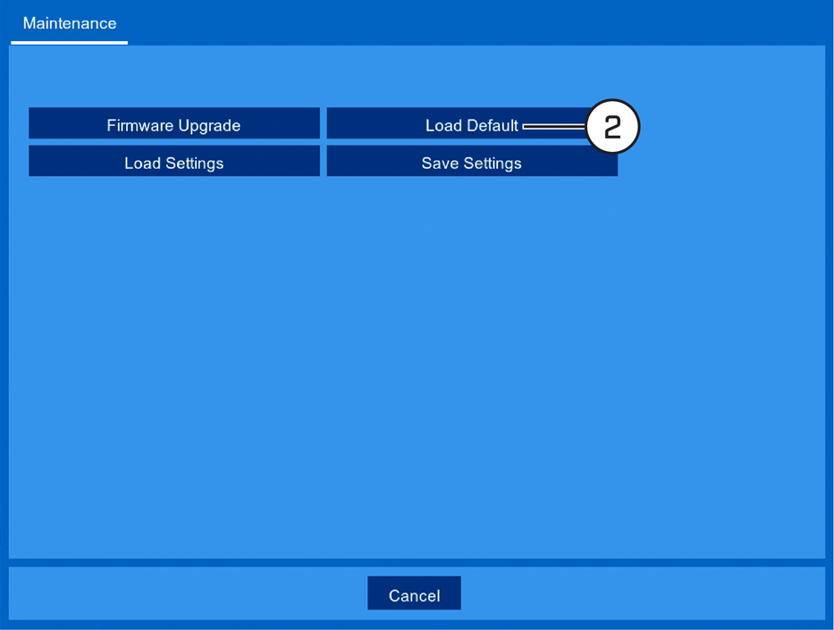Restore factory defaults via Load Default

point(472,123)
